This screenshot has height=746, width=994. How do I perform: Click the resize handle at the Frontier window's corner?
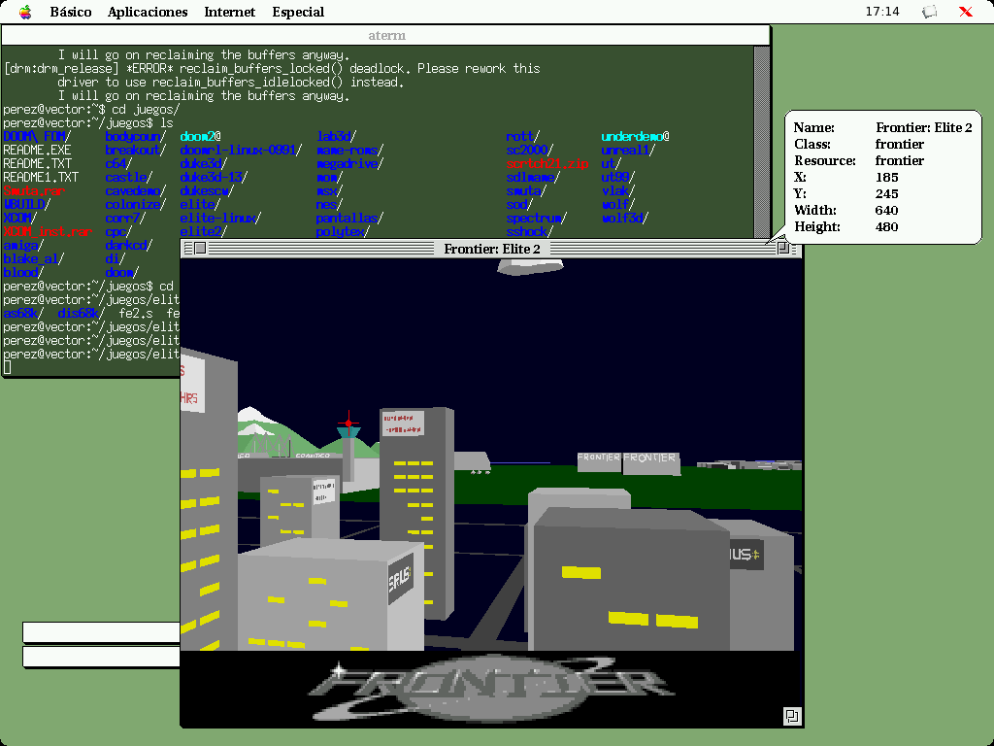pyautogui.click(x=792, y=716)
